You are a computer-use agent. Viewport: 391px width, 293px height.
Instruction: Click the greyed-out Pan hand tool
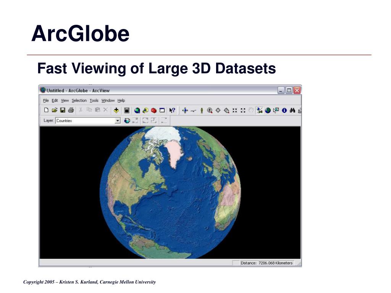tap(251, 110)
